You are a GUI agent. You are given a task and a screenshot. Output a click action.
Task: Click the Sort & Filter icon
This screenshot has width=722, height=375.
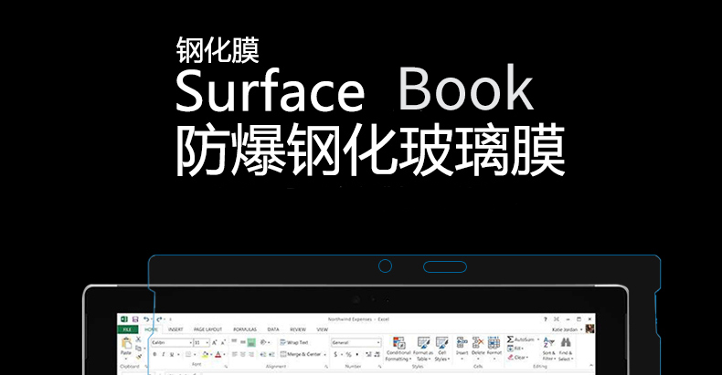tap(548, 345)
